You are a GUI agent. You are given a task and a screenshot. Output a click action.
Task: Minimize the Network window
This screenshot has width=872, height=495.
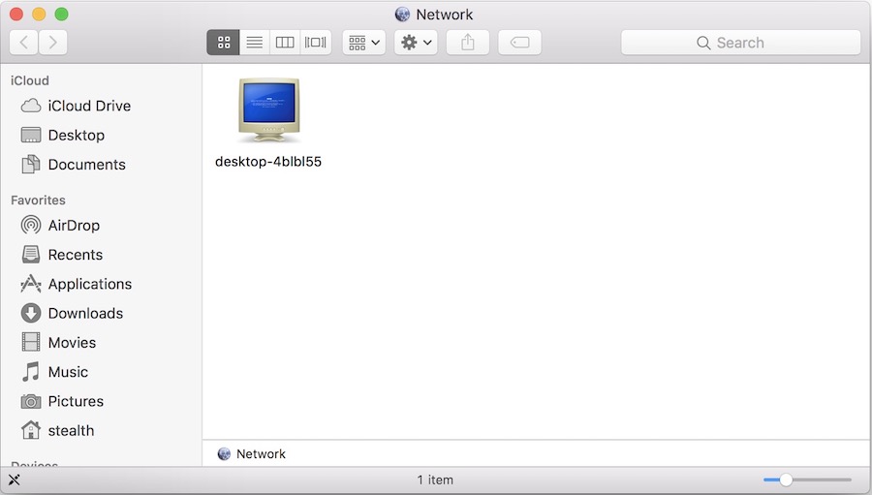click(x=39, y=15)
